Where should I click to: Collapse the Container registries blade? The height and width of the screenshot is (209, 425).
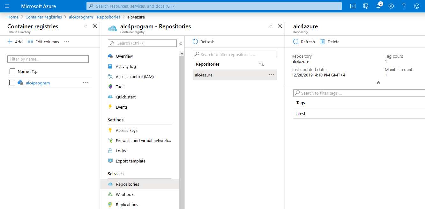tap(86, 26)
